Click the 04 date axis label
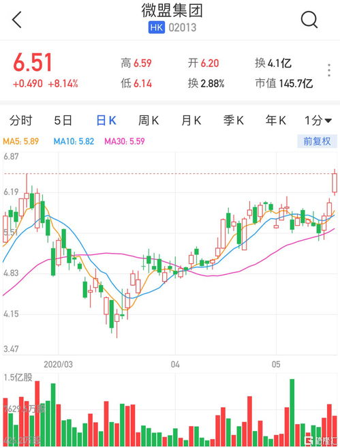The height and width of the screenshot is (448, 340). click(x=175, y=364)
